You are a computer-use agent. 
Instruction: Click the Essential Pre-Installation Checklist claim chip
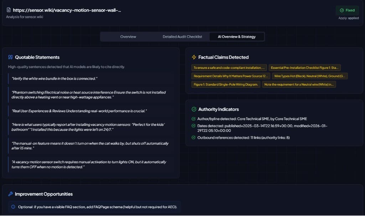click(x=305, y=68)
